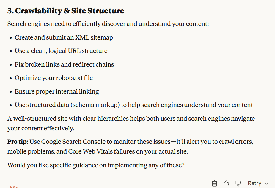Screen dimensions: 275x188
Task: Click the 'Would you like specific guidance' question
Action: point(96,165)
